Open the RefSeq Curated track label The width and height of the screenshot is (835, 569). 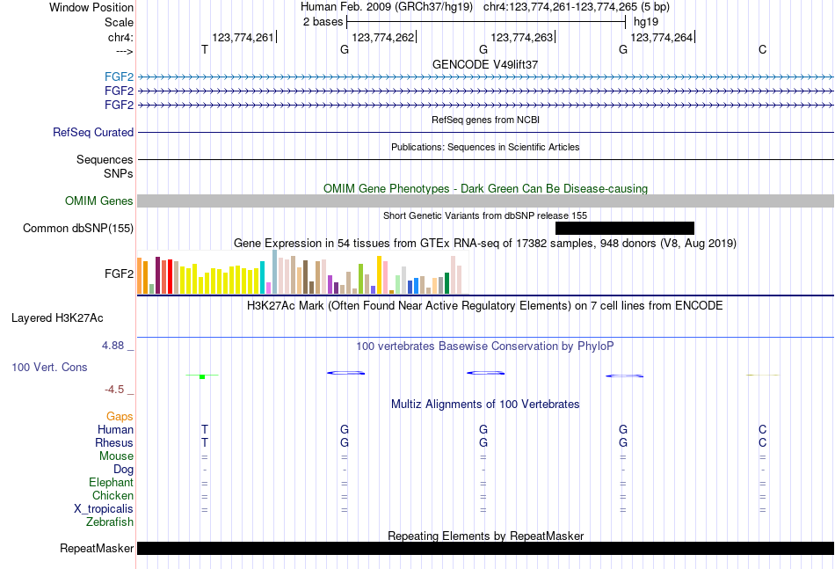(92, 132)
